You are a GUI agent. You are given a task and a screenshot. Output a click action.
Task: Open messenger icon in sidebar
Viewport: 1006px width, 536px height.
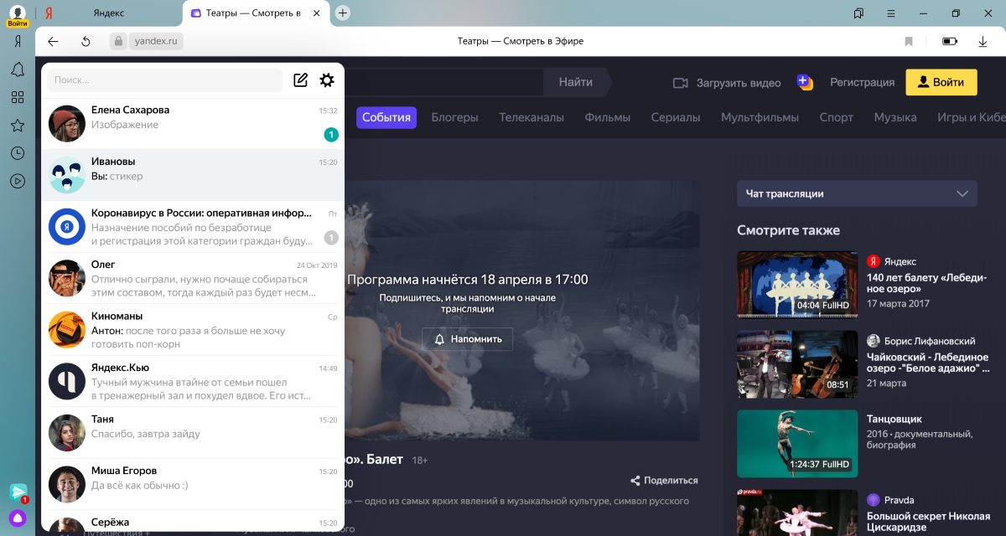[x=18, y=492]
